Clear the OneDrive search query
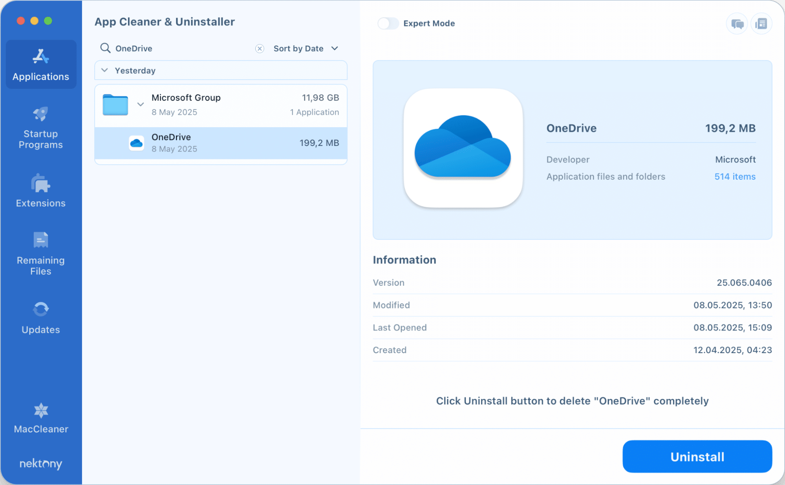 point(259,48)
